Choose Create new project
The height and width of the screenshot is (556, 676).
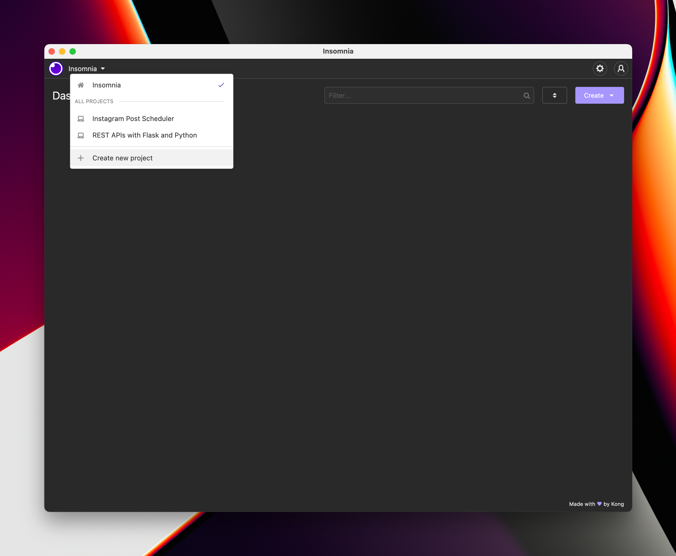(151, 158)
